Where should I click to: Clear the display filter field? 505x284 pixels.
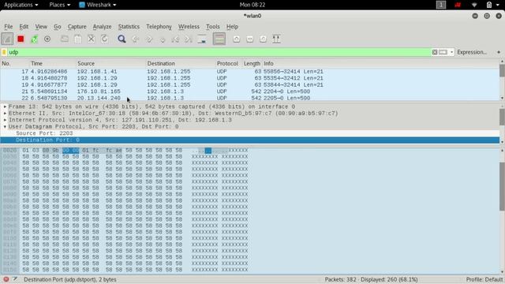(x=435, y=52)
